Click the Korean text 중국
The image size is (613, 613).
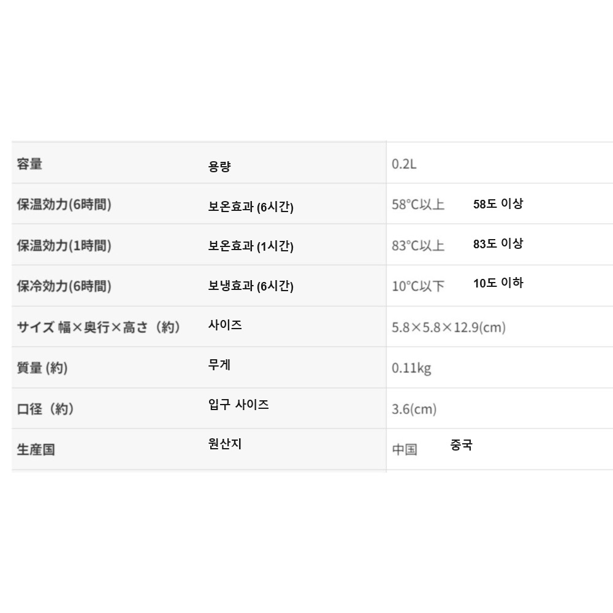point(461,446)
